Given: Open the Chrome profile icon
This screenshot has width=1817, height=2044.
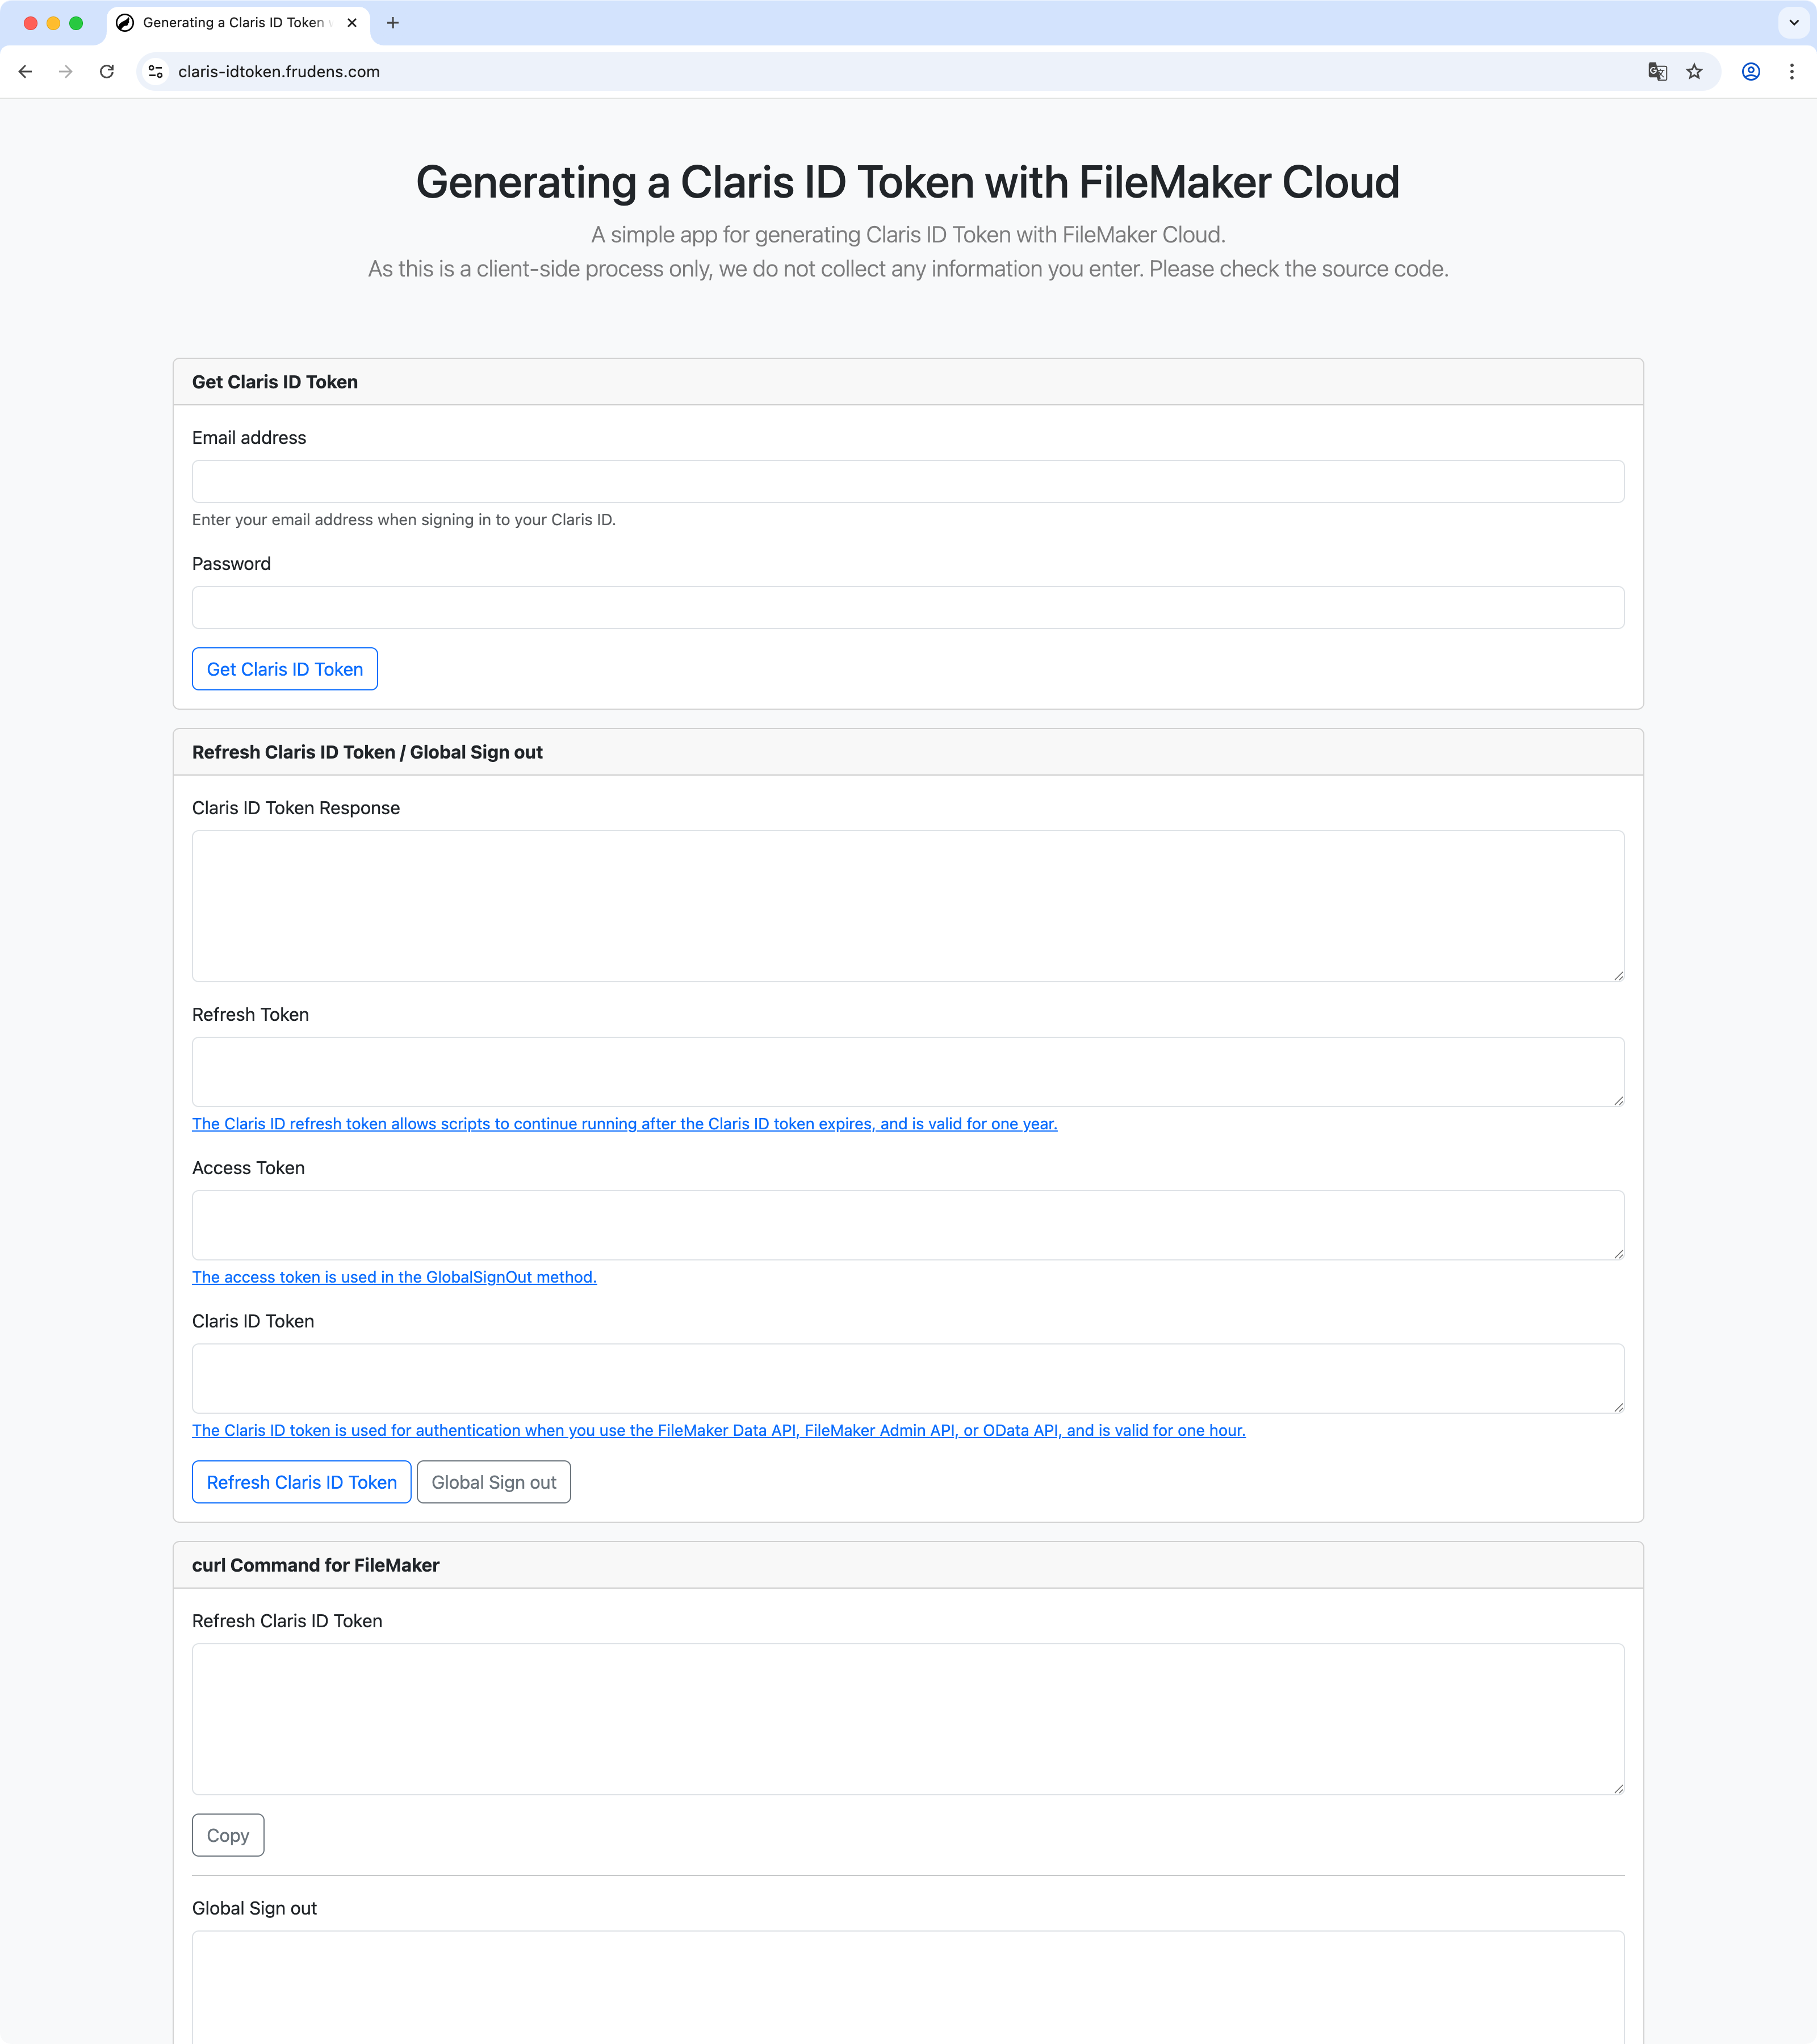Looking at the screenshot, I should click(1751, 72).
